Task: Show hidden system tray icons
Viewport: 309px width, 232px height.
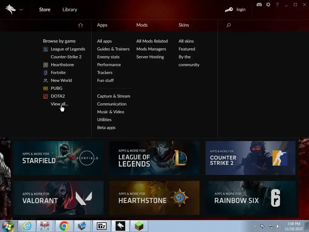Action: point(255,226)
